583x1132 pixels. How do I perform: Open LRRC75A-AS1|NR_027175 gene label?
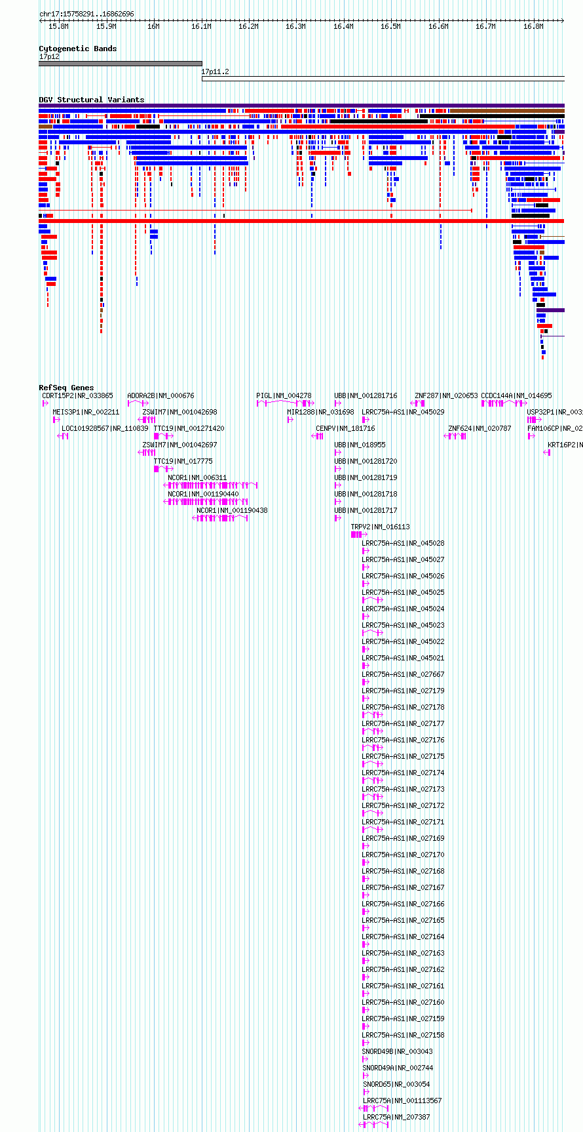pyautogui.click(x=403, y=756)
